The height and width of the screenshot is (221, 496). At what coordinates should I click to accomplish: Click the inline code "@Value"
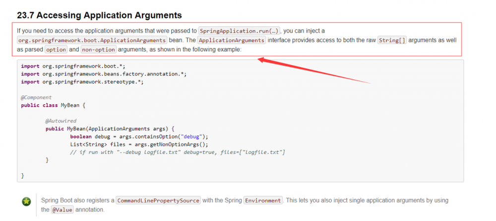point(62,210)
